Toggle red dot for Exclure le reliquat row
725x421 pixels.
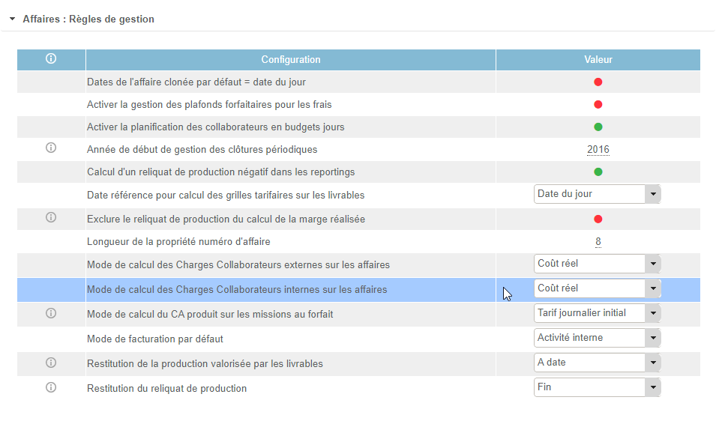[x=598, y=219]
